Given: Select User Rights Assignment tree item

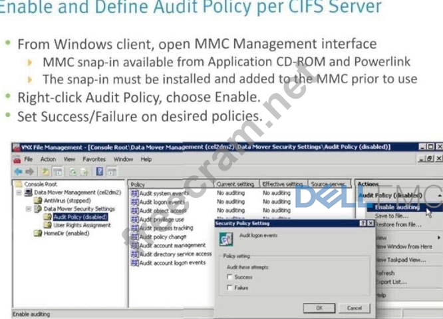Looking at the screenshot, I should [82, 225].
